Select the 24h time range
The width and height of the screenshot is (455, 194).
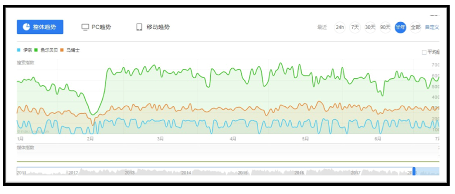[x=340, y=28]
